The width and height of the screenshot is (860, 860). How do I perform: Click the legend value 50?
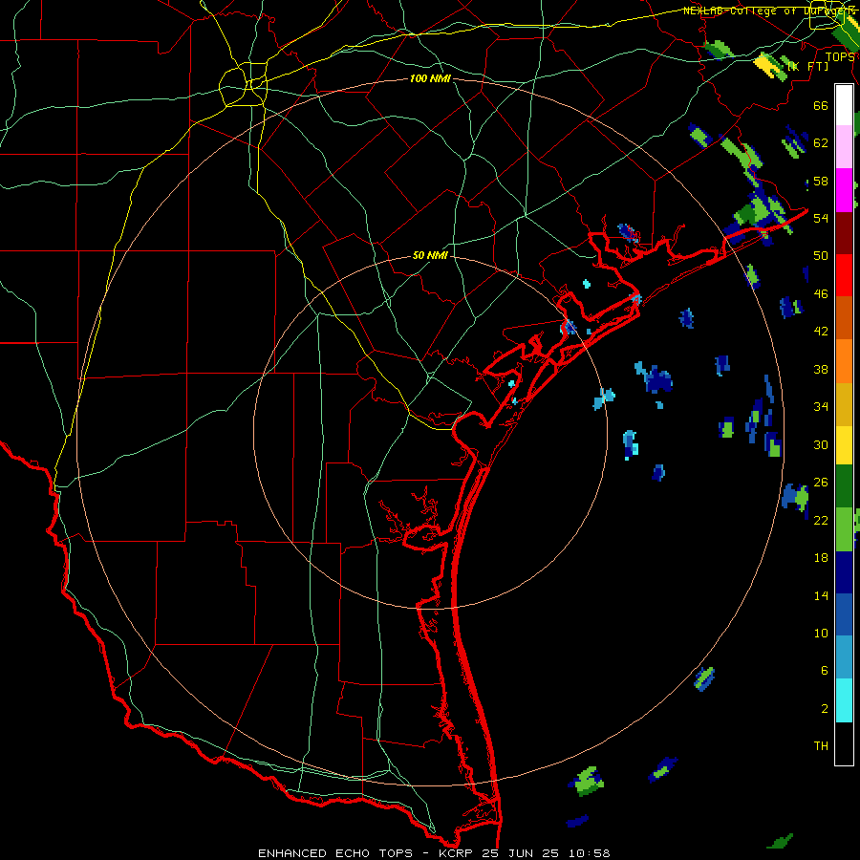tap(821, 255)
